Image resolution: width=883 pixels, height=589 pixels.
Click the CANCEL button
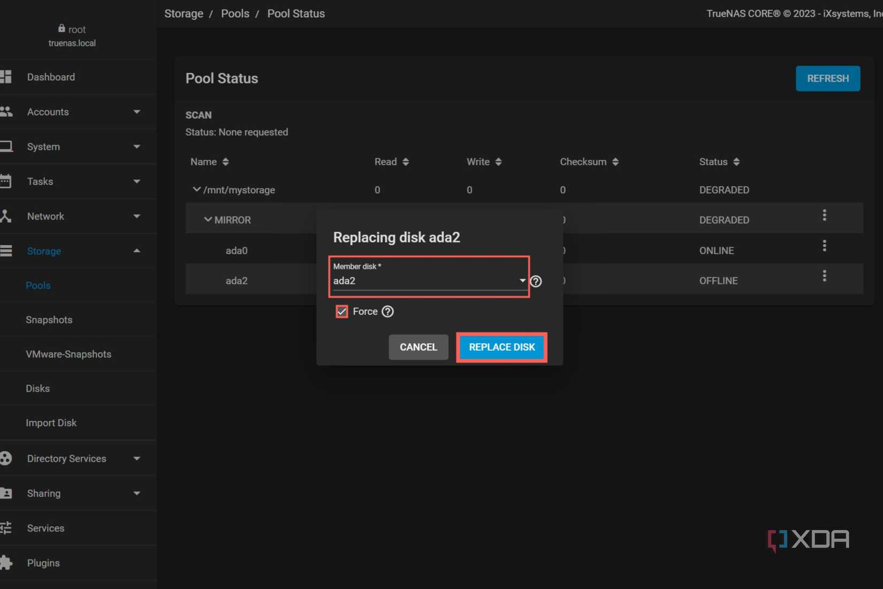[418, 347]
